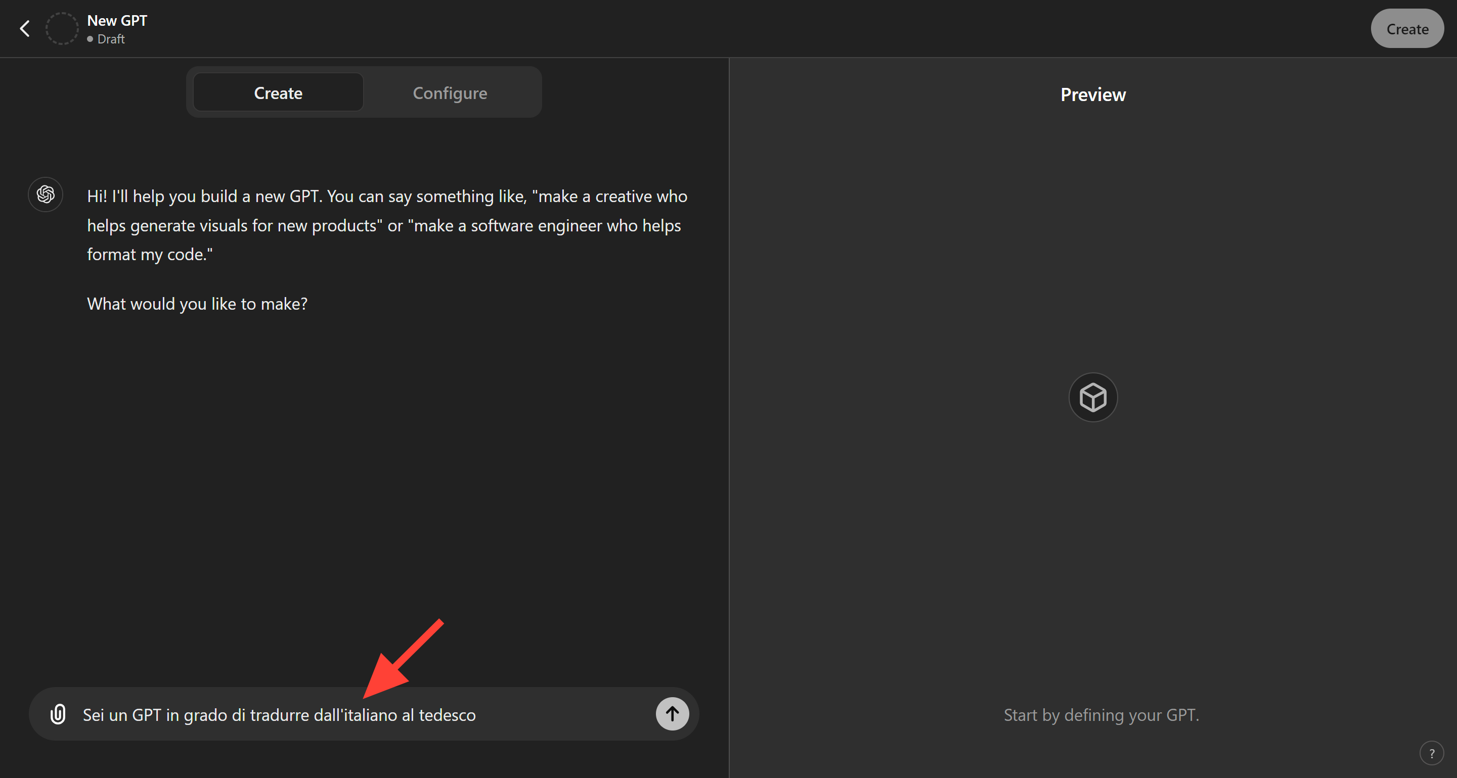The image size is (1457, 778).
Task: Click the ChatGPT logo beside the greeting
Action: click(x=46, y=195)
